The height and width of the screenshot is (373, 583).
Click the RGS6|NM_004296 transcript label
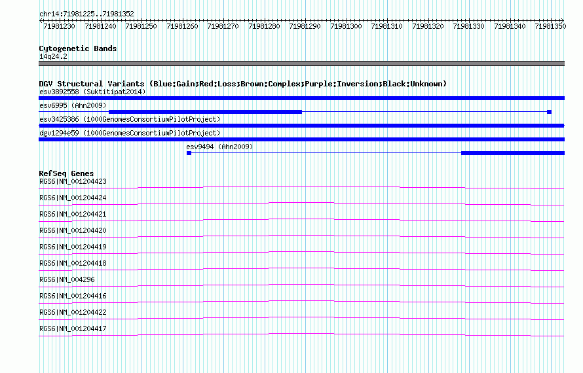pyautogui.click(x=67, y=280)
